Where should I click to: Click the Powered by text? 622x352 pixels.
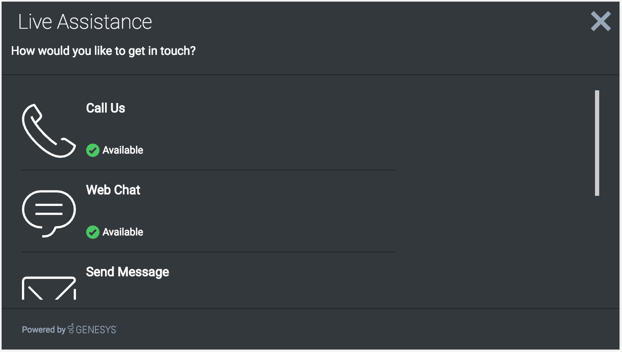pos(43,330)
